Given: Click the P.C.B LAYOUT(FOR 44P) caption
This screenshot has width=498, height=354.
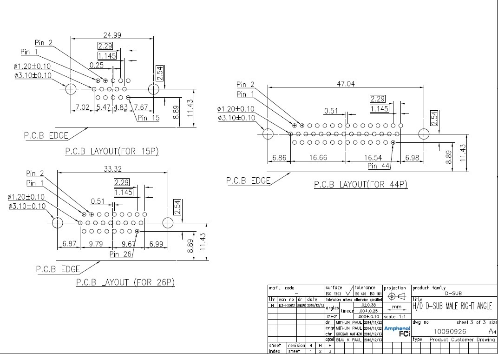Looking at the screenshot, I should click(360, 185).
